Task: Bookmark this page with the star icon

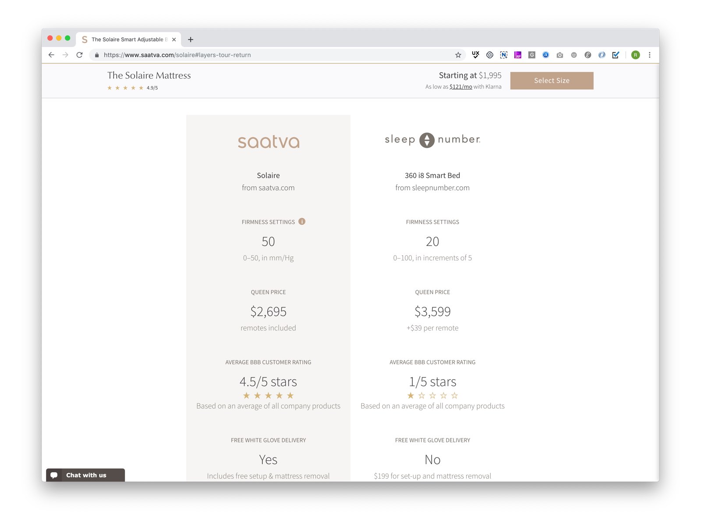Action: pyautogui.click(x=458, y=55)
